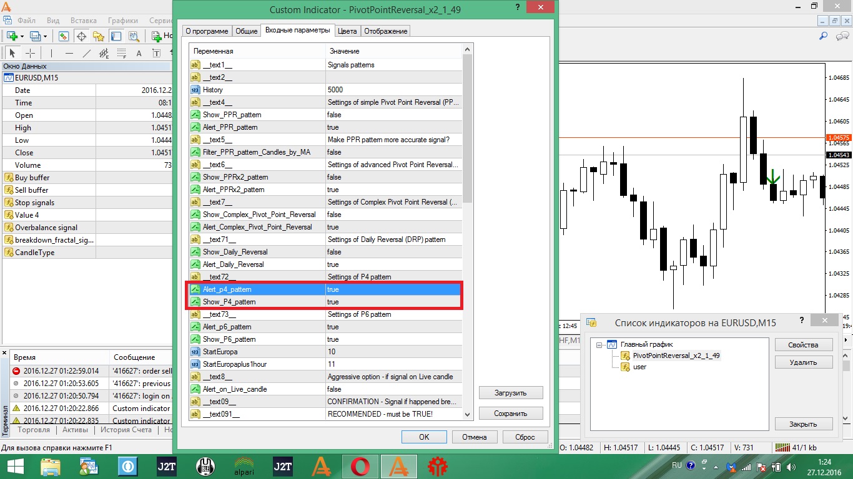Select the StartEuropa value 10 cell
Image resolution: width=853 pixels, height=479 pixels.
[394, 352]
